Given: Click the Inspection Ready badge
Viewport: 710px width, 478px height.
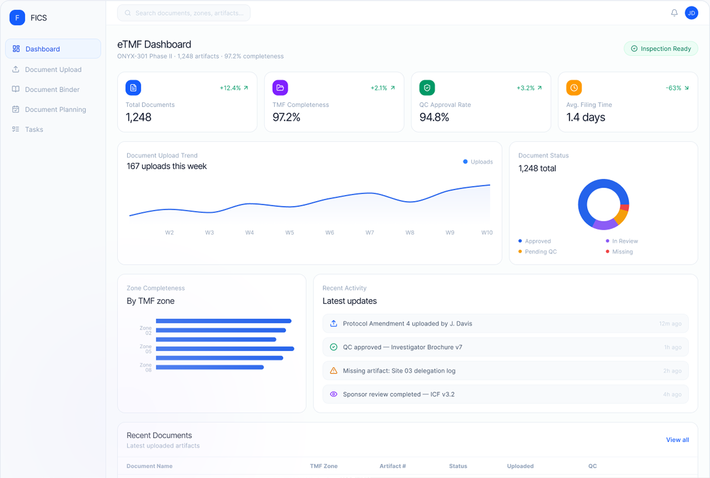Looking at the screenshot, I should coord(660,49).
